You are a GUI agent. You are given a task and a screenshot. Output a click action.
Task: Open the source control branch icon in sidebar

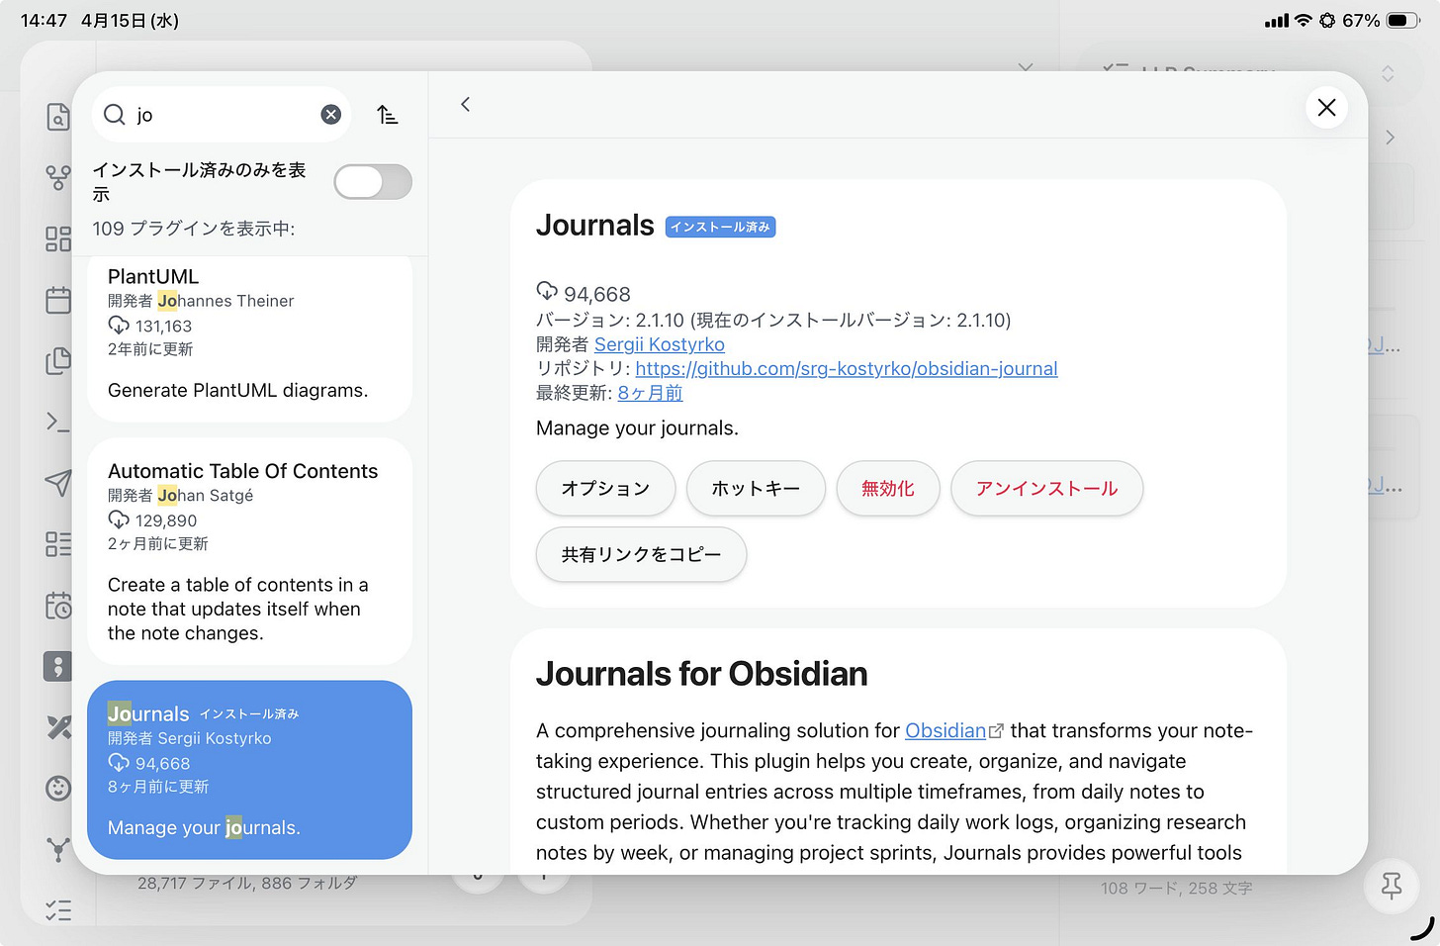tap(58, 178)
